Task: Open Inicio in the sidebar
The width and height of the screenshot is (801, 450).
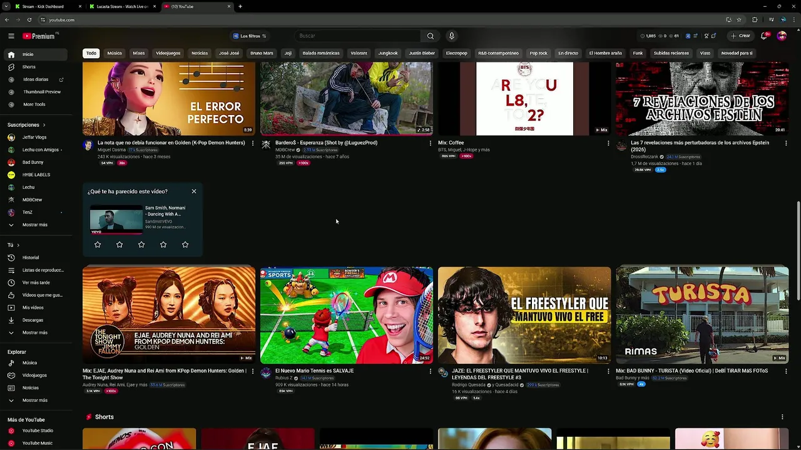Action: point(37,54)
